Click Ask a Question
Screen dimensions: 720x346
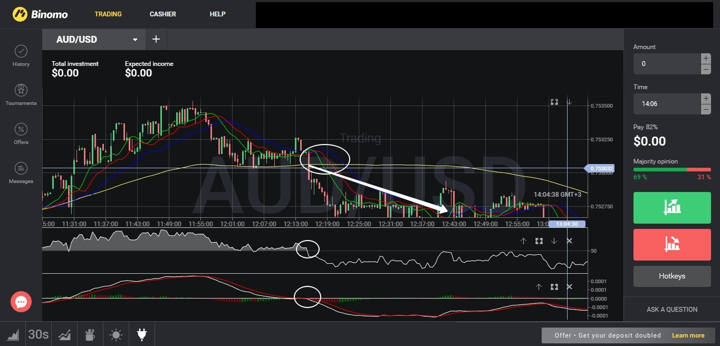(x=672, y=310)
